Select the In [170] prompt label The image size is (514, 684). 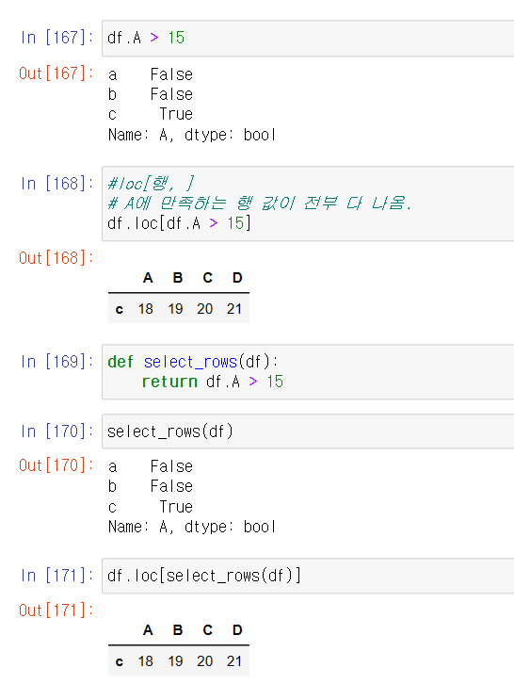tap(56, 432)
